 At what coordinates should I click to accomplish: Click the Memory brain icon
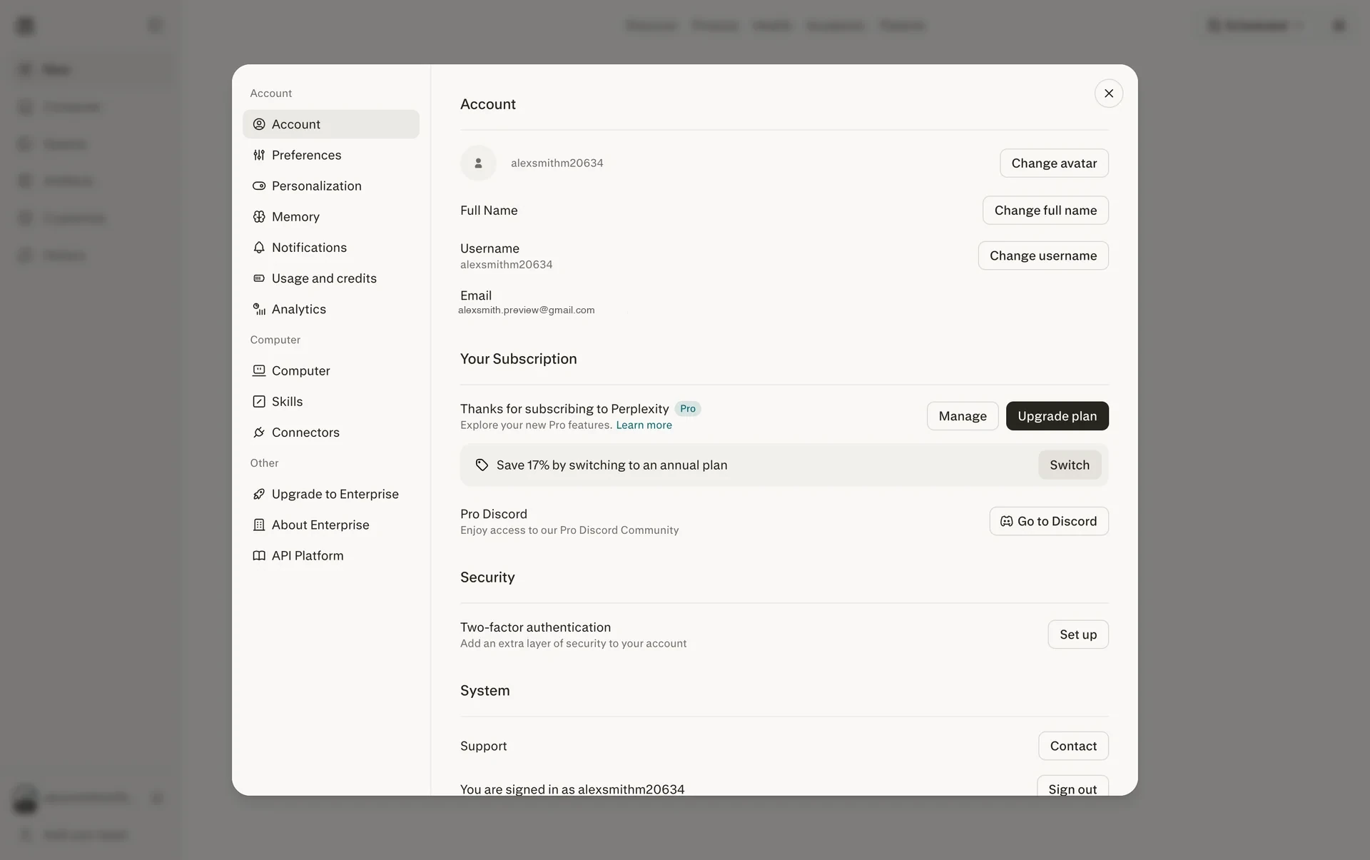[259, 216]
